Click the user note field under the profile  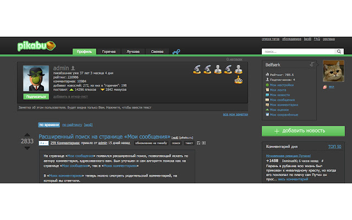[x=133, y=108]
